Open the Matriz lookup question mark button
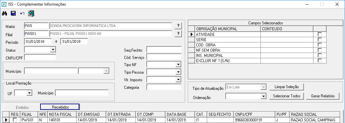The width and height of the screenshot is (345, 123). [179, 26]
